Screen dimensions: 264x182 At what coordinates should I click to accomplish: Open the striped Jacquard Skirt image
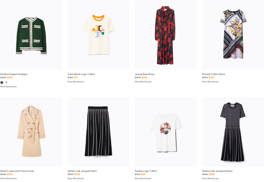pyautogui.click(x=98, y=132)
